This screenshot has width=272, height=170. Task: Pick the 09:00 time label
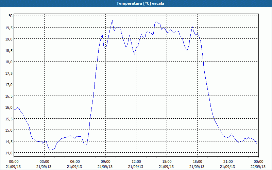(105, 162)
